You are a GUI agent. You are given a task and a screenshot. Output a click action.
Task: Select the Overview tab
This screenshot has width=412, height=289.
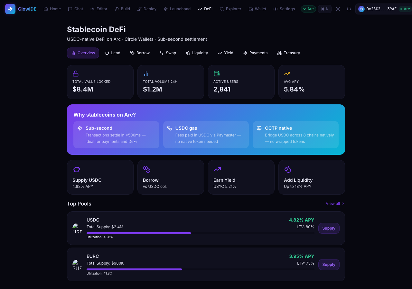coord(83,53)
